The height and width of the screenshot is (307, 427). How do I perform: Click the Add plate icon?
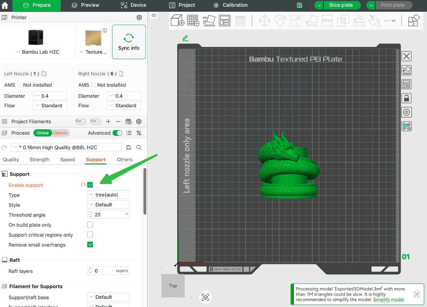193,20
